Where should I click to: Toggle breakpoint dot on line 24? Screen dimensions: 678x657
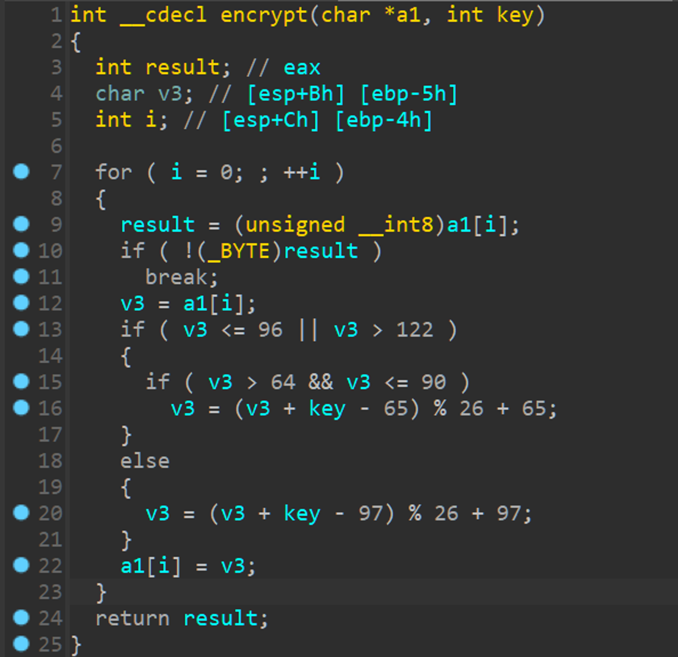coord(21,618)
